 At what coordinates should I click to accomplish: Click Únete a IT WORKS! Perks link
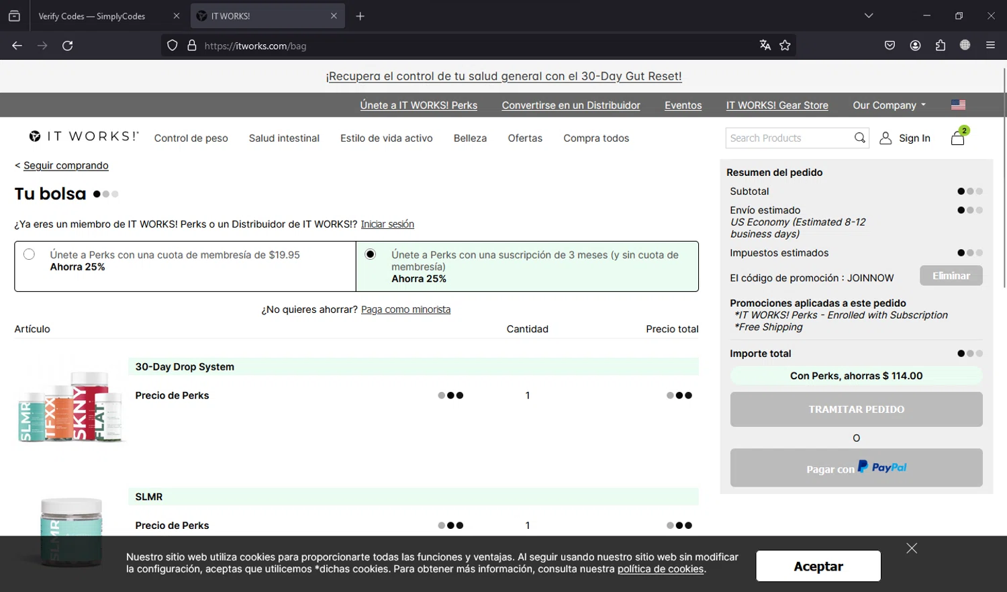point(419,105)
